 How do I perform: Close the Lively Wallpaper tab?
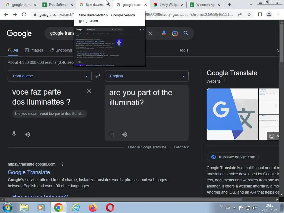click(x=182, y=5)
